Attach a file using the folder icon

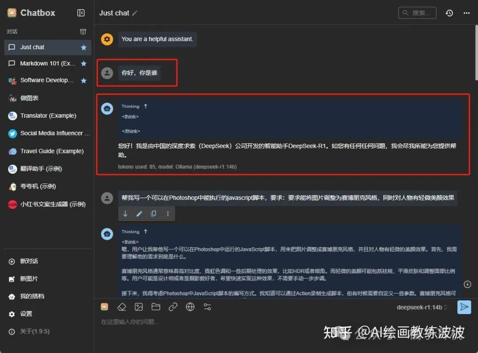[x=156, y=307]
